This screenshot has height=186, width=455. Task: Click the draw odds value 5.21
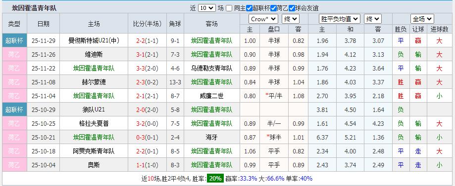point(350,137)
